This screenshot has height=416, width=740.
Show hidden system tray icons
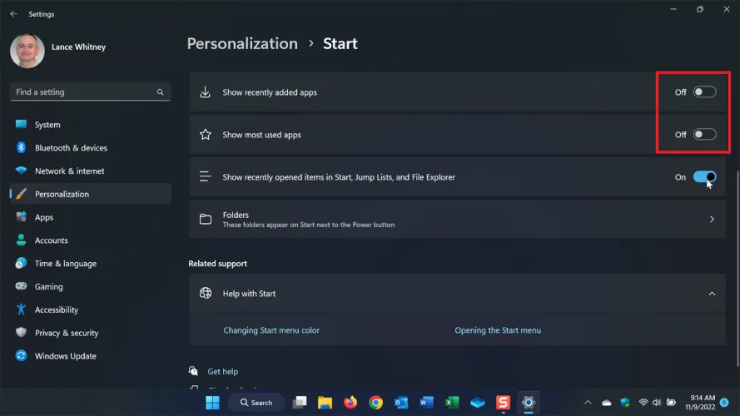pos(589,403)
